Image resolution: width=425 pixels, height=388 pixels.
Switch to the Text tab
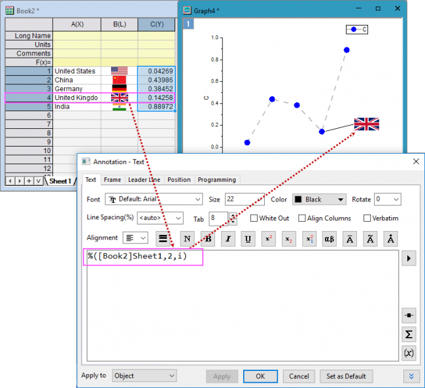[90, 180]
